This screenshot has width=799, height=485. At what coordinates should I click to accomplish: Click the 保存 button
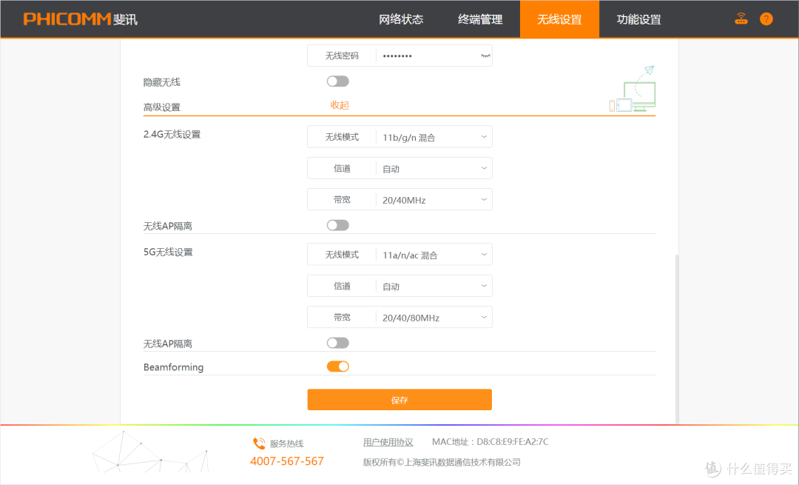399,399
